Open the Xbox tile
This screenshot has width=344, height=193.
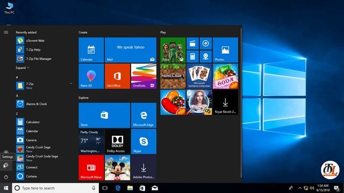point(173,50)
